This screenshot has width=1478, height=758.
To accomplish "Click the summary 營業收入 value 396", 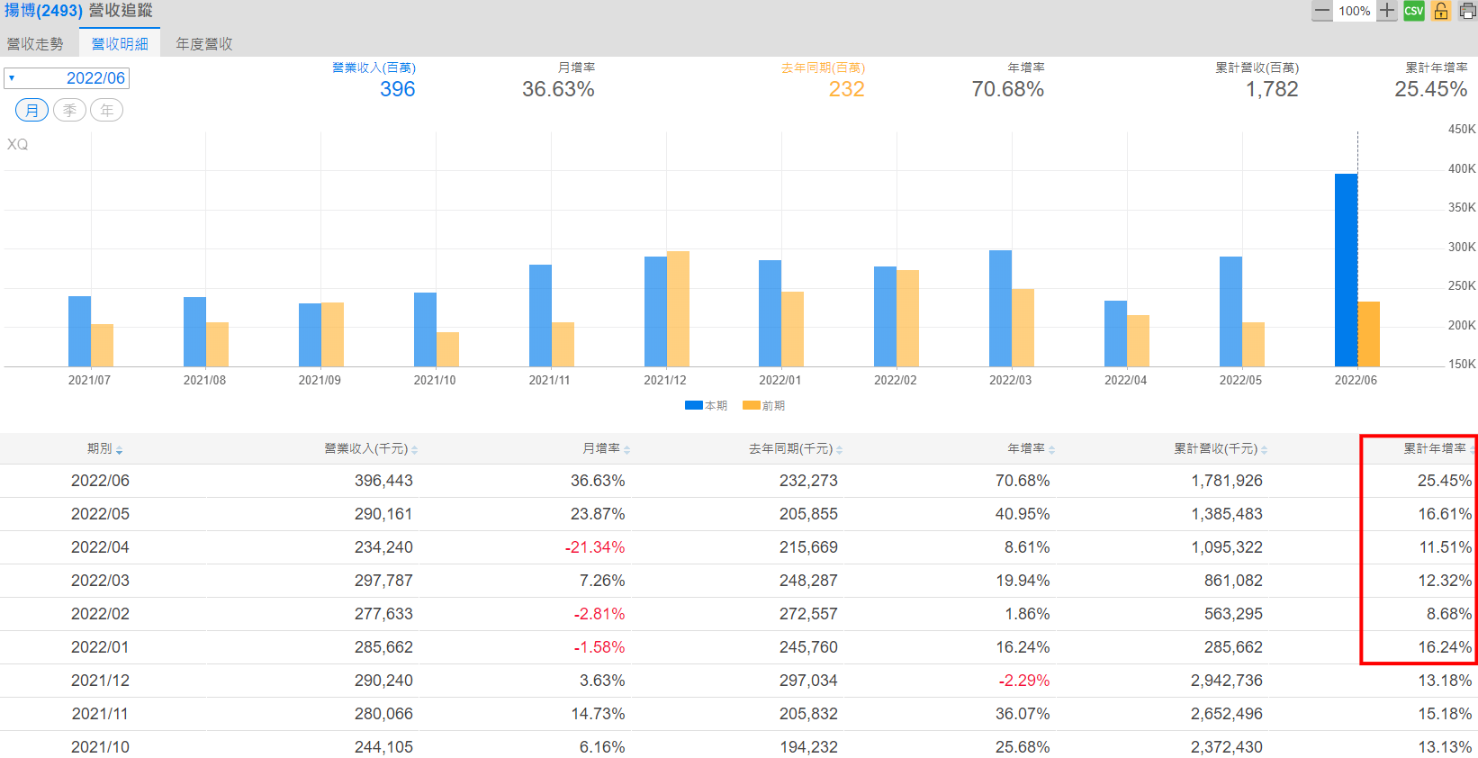I will coord(397,89).
